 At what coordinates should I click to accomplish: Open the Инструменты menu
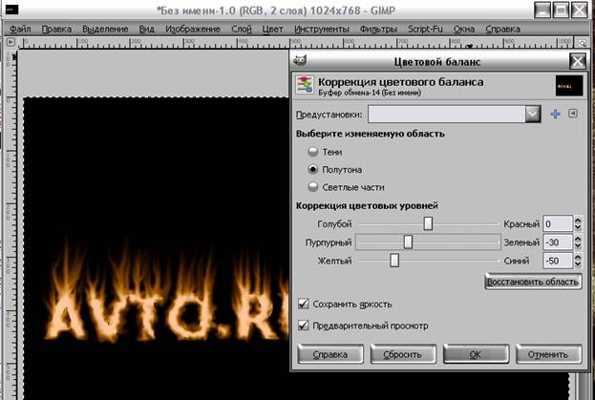click(x=322, y=29)
